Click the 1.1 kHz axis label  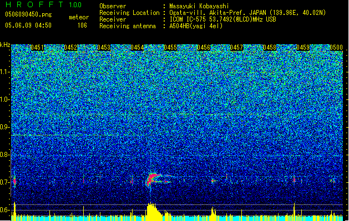coord(5,72)
